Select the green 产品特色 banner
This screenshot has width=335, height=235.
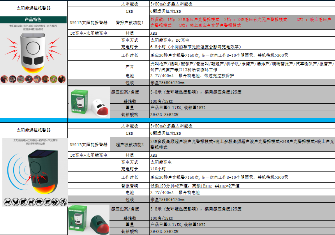(x=33, y=19)
